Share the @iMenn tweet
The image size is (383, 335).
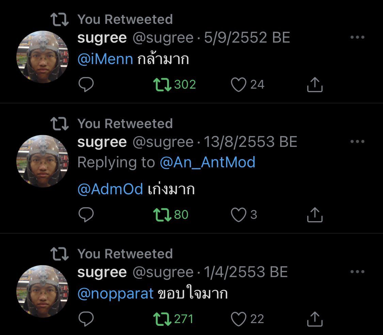[315, 85]
